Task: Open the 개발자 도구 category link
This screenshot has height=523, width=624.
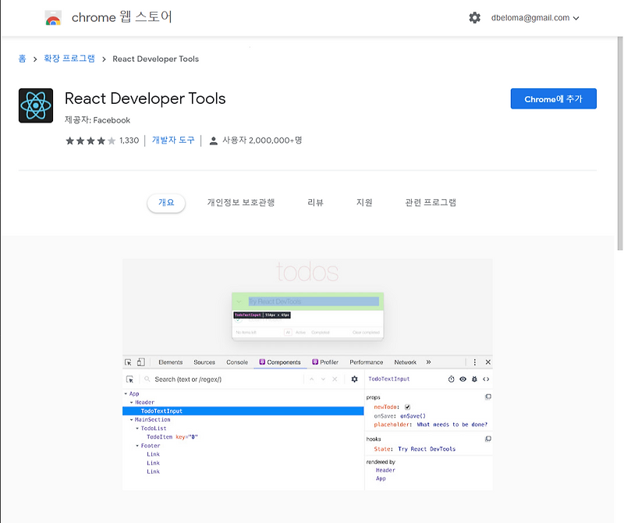Action: click(174, 141)
